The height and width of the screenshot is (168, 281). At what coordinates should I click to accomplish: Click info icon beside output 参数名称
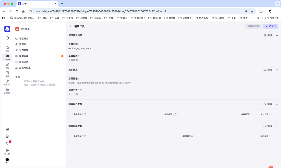click(85, 136)
